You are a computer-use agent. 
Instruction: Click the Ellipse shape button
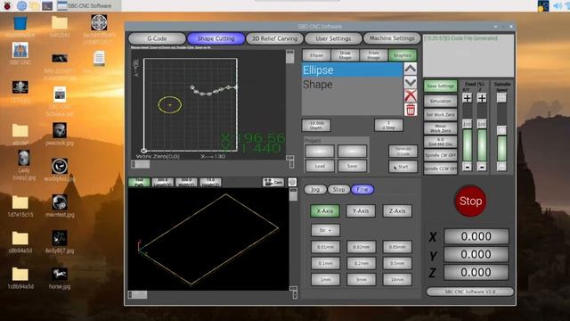pos(316,55)
